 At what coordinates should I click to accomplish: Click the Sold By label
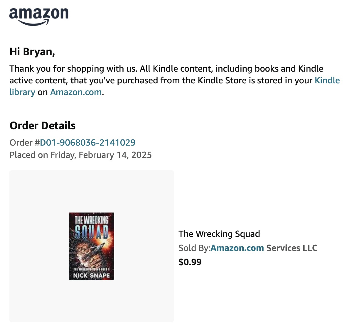pos(194,248)
